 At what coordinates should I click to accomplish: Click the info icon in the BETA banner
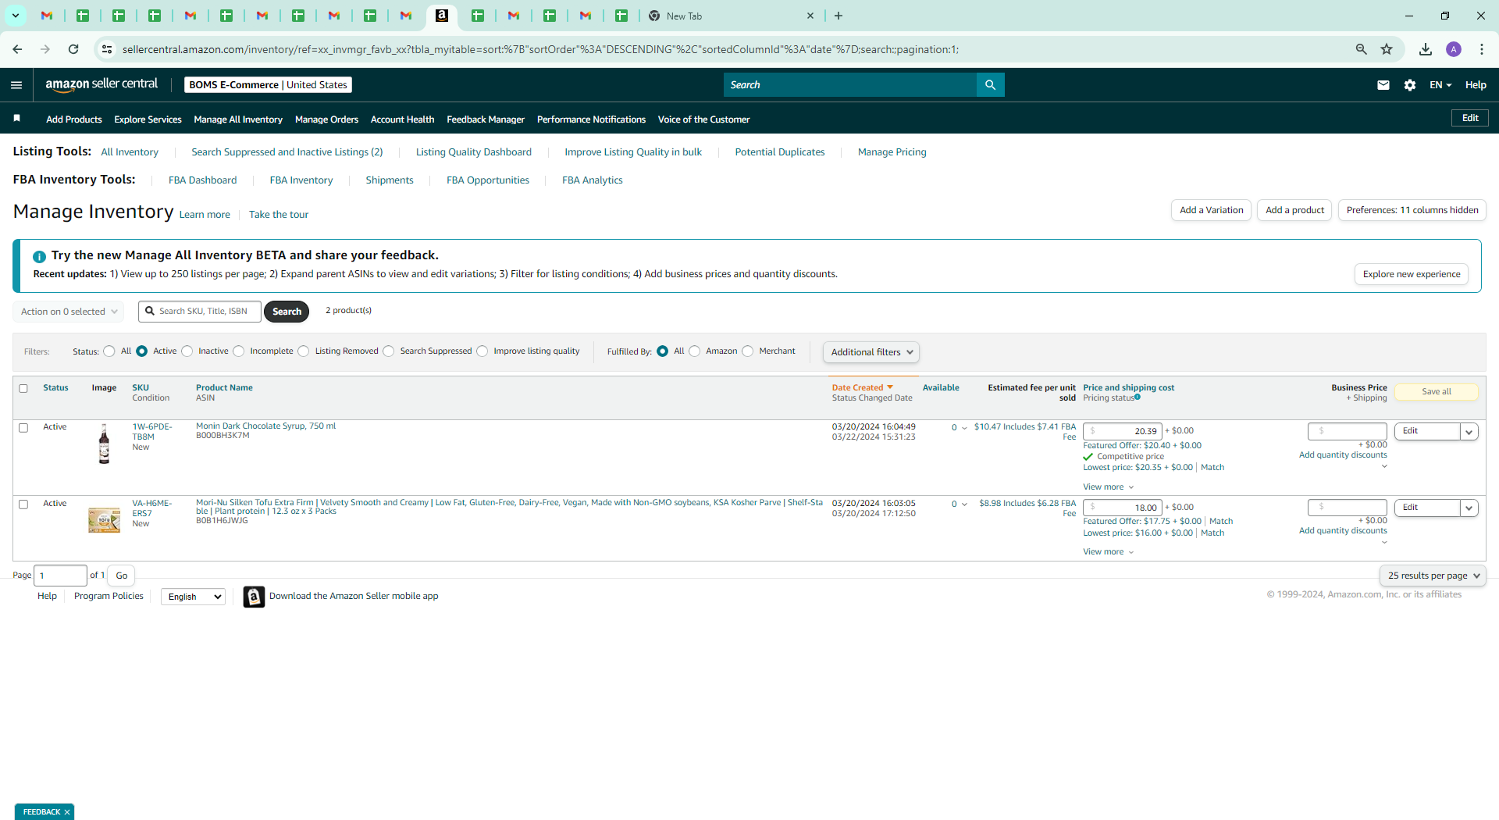[x=39, y=256]
